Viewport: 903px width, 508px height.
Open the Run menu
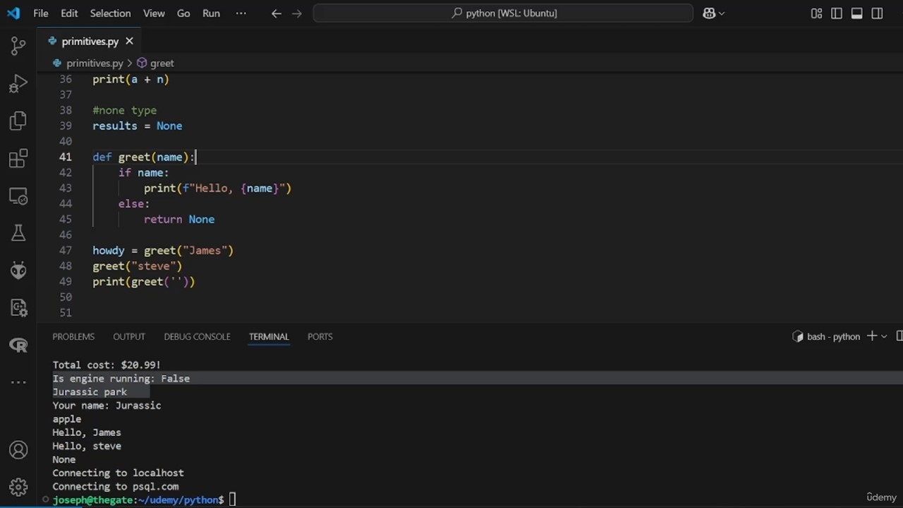[211, 13]
